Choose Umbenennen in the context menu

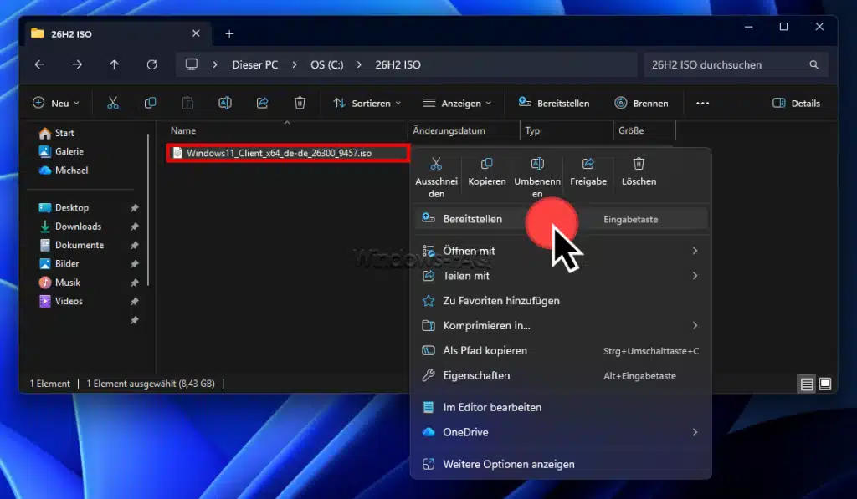coord(537,178)
